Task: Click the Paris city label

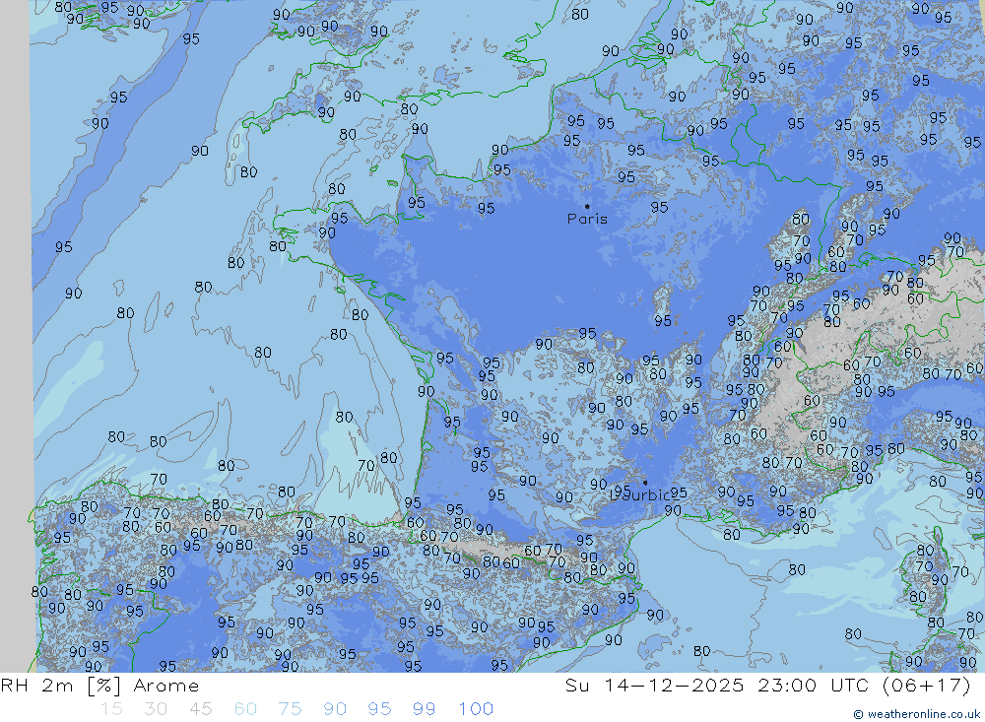Action: (x=587, y=220)
